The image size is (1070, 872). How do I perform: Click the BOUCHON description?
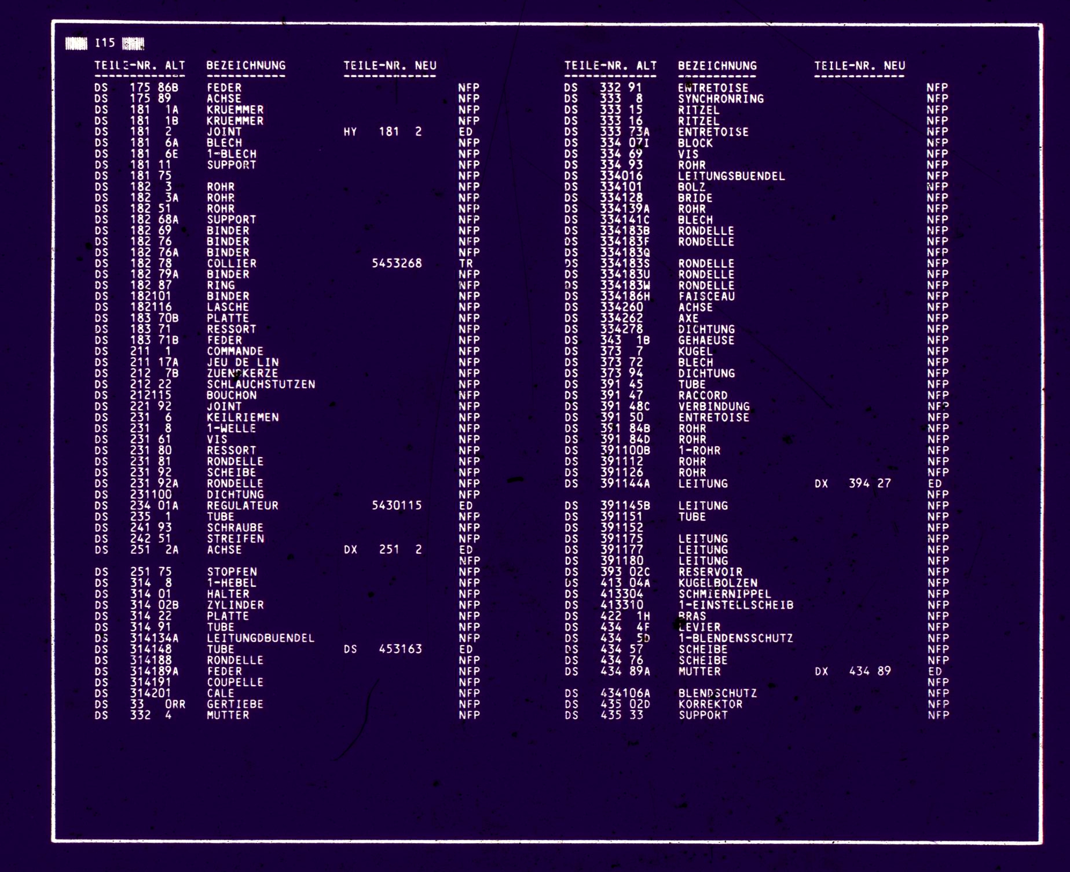pos(232,395)
